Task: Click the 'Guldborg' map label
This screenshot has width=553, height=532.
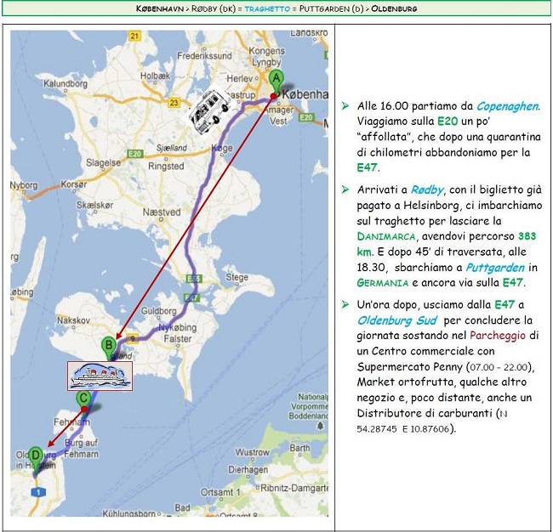Action: [159, 311]
